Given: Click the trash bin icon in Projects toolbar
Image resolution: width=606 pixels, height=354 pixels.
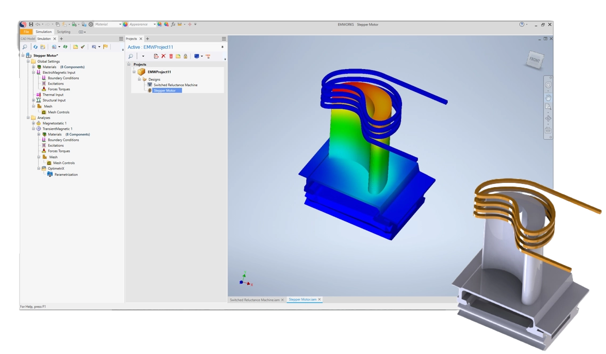Looking at the screenshot, I should coord(171,56).
